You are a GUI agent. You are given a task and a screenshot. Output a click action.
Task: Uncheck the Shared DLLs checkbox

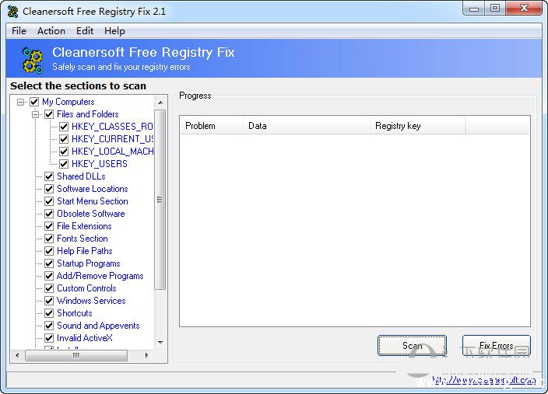[49, 176]
